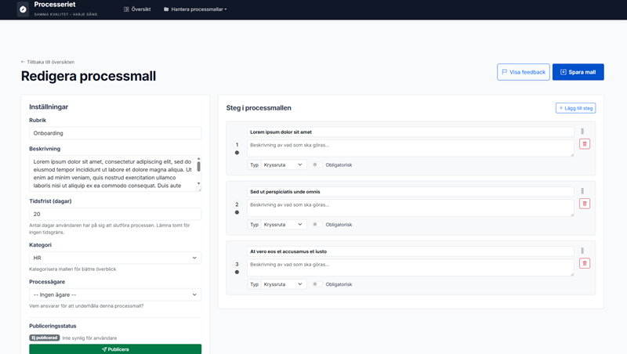Click the drag handle on step 3
This screenshot has height=354, width=627.
pos(582,251)
